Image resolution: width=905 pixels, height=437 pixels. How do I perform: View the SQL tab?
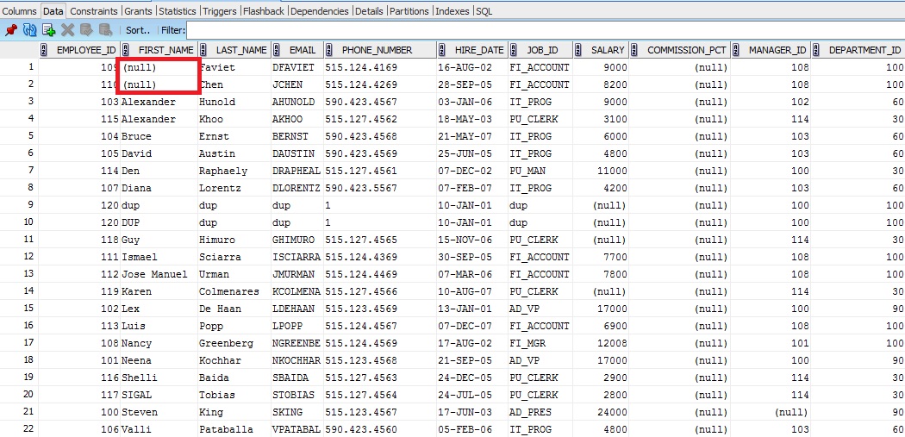(484, 11)
